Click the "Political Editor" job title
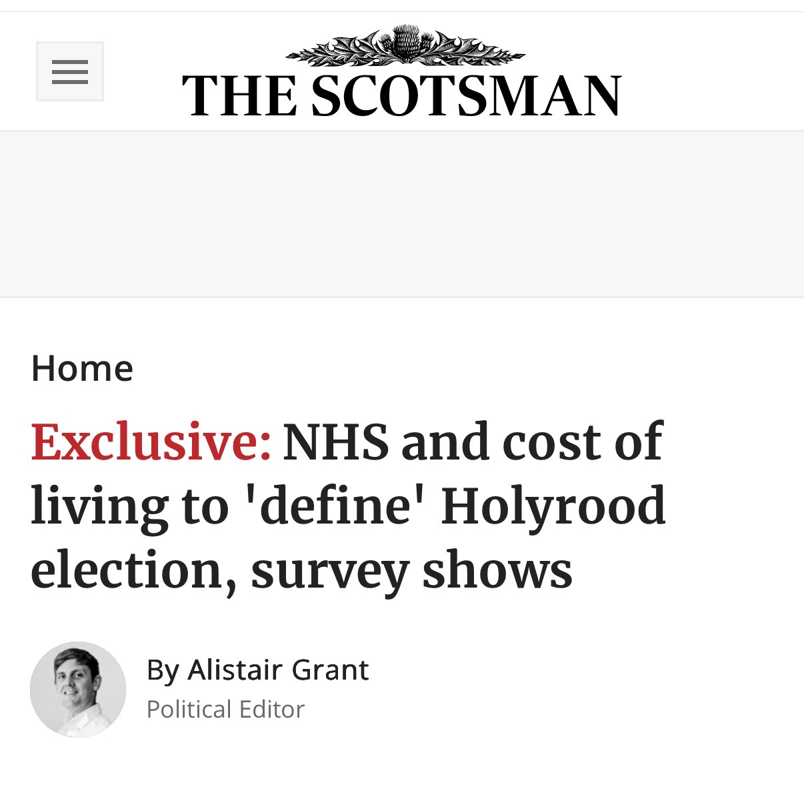Viewport: 804px width, 785px height. pos(225,709)
